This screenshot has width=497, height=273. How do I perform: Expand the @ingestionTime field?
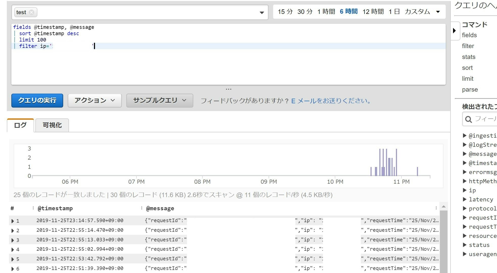(464, 136)
